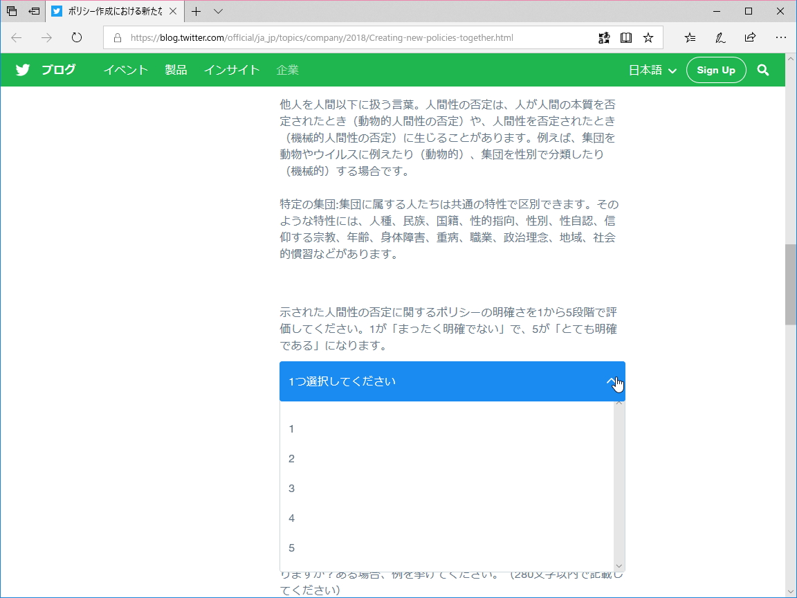Click the Twitter bird logo in the green navbar

[22, 69]
